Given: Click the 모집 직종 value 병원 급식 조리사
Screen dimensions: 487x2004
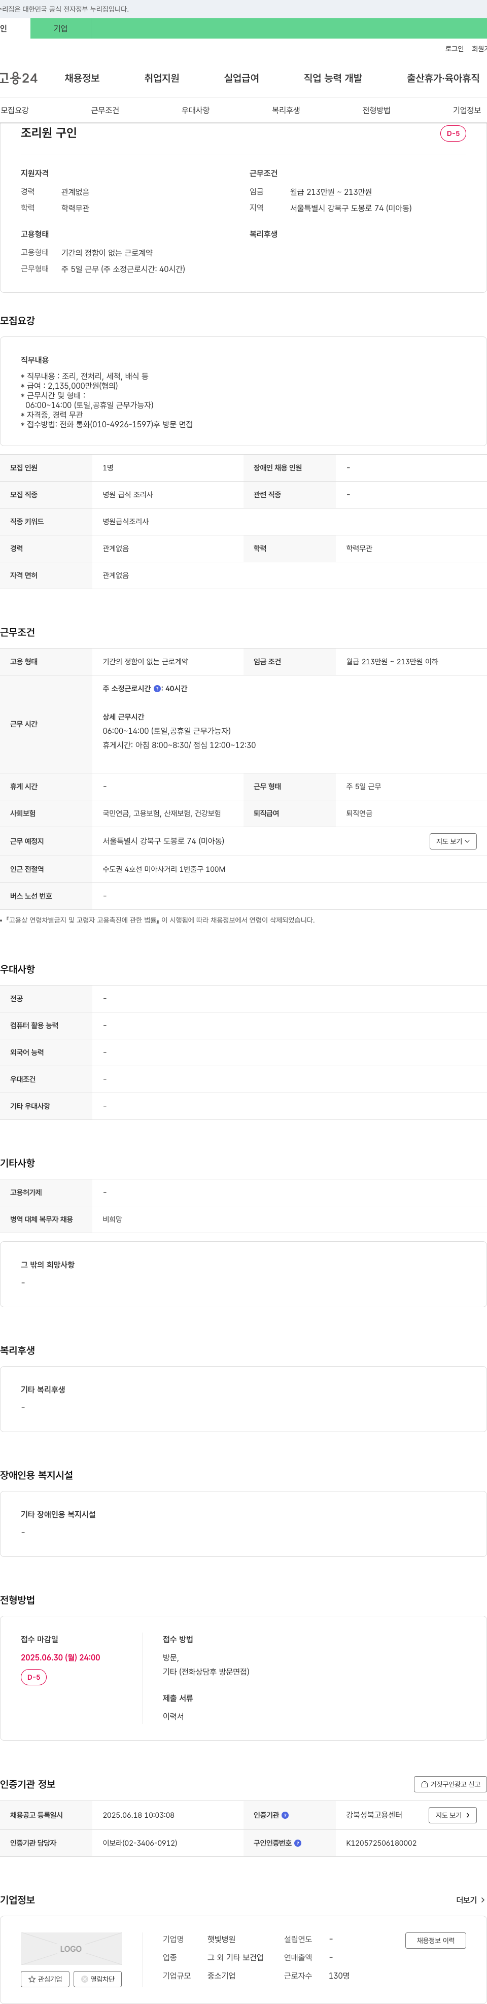Looking at the screenshot, I should pyautogui.click(x=128, y=495).
